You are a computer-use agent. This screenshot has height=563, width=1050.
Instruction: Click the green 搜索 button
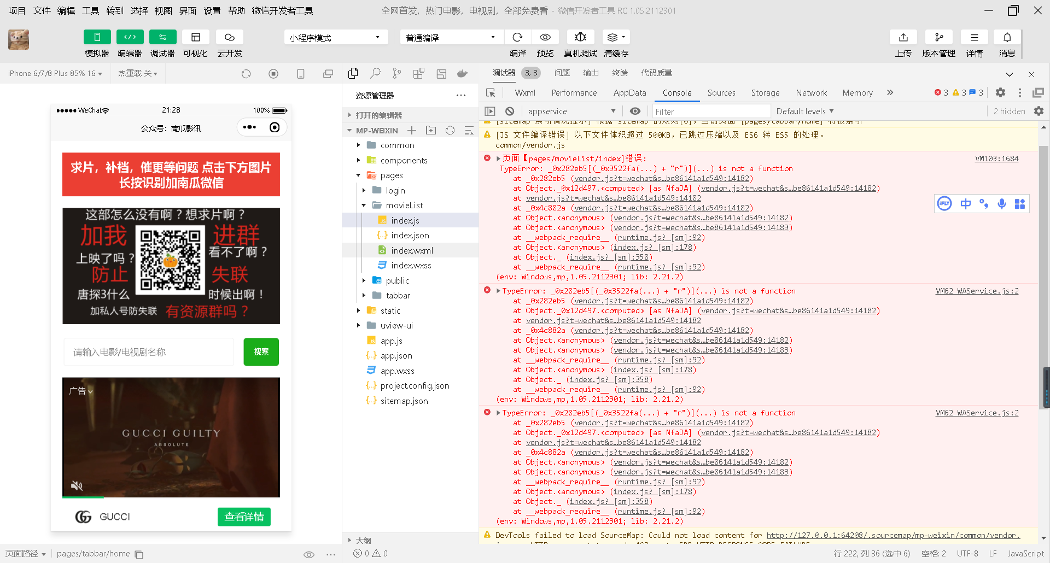[x=261, y=351]
